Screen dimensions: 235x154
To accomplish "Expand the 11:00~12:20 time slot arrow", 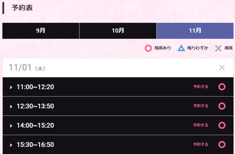I will click(x=11, y=87).
